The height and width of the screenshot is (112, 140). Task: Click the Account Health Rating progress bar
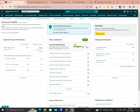pyautogui.click(x=81, y=46)
